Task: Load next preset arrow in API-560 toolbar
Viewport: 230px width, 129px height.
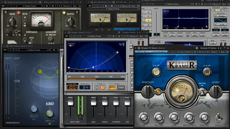Action: (112, 6)
